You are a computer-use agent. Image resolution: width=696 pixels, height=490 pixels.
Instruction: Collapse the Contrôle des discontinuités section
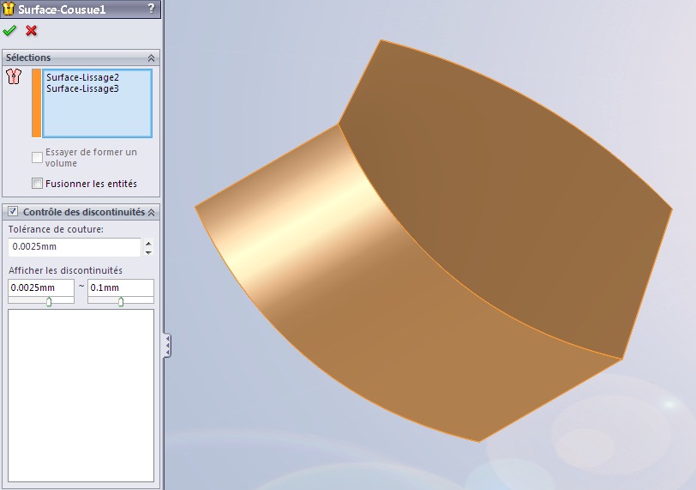coord(152,212)
